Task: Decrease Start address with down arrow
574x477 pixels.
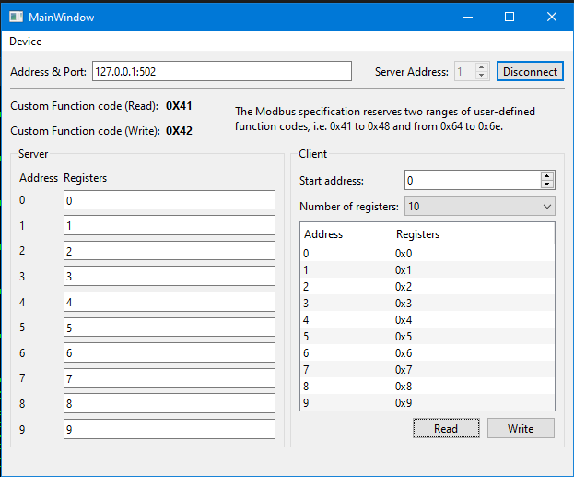Action: pyautogui.click(x=547, y=185)
